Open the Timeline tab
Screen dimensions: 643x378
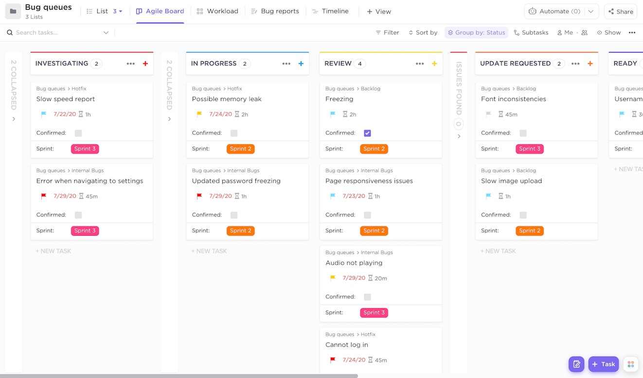pyautogui.click(x=330, y=11)
